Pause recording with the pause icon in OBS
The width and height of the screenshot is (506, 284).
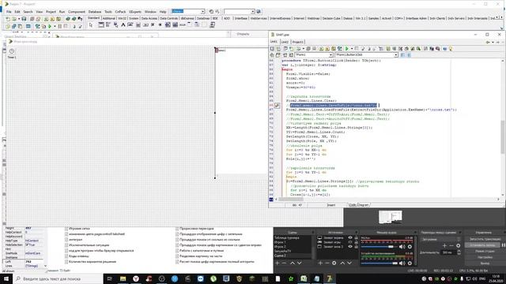pos(503,245)
